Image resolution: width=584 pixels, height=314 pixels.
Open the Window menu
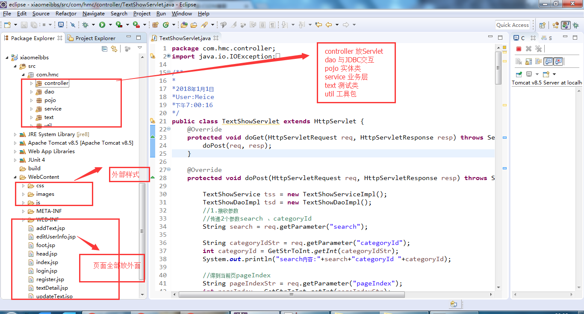182,14
